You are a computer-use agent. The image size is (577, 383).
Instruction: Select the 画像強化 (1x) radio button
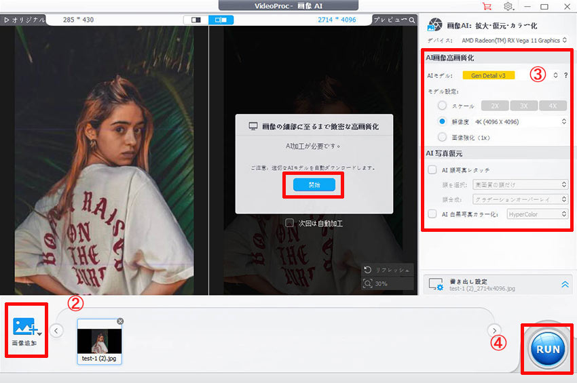[442, 137]
